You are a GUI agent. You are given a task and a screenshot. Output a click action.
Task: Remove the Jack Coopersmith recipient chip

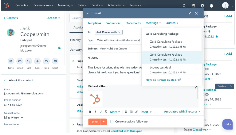click(x=119, y=32)
